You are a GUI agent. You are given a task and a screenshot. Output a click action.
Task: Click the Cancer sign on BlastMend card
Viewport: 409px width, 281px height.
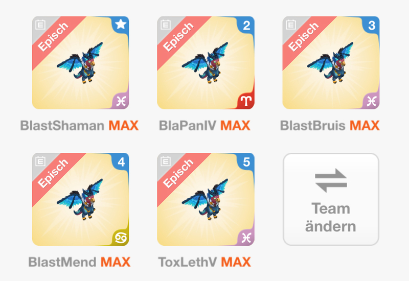[x=121, y=238]
